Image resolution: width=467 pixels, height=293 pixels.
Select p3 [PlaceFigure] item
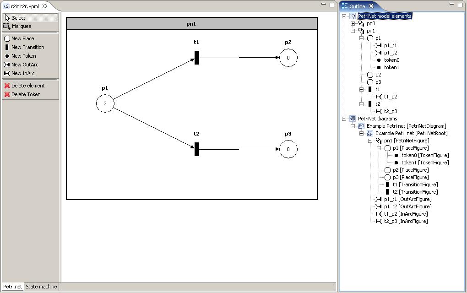[411, 177]
